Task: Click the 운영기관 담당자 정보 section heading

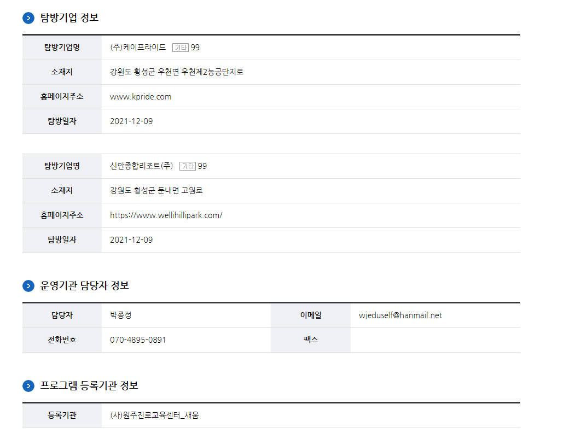Action: coord(85,286)
